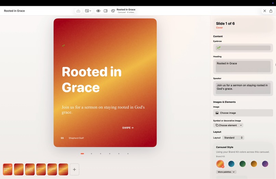The image size is (276, 179).
Task: Click the SWIPE arrow label on slide
Action: (128, 128)
